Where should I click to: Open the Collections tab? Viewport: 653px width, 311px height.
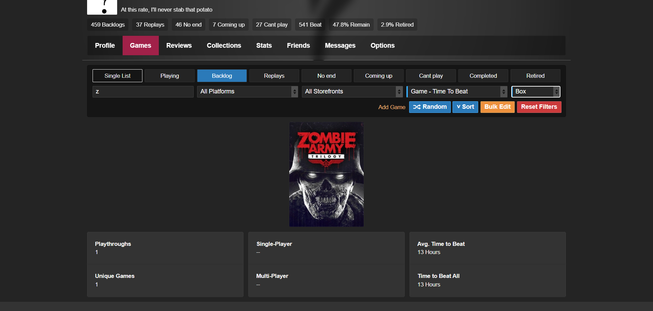coord(224,46)
